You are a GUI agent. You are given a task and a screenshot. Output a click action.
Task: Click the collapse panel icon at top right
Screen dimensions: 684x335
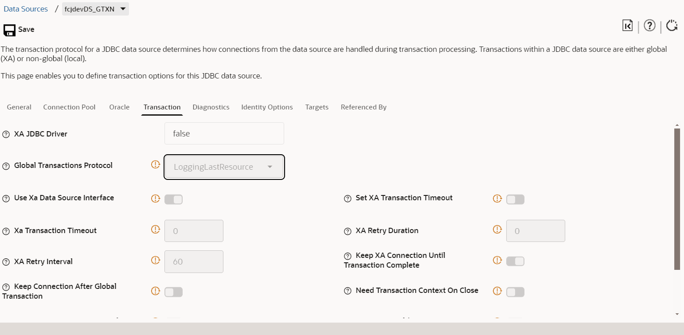[x=627, y=26]
